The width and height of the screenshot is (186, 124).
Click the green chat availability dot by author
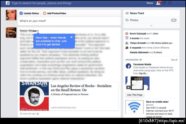click(38, 31)
